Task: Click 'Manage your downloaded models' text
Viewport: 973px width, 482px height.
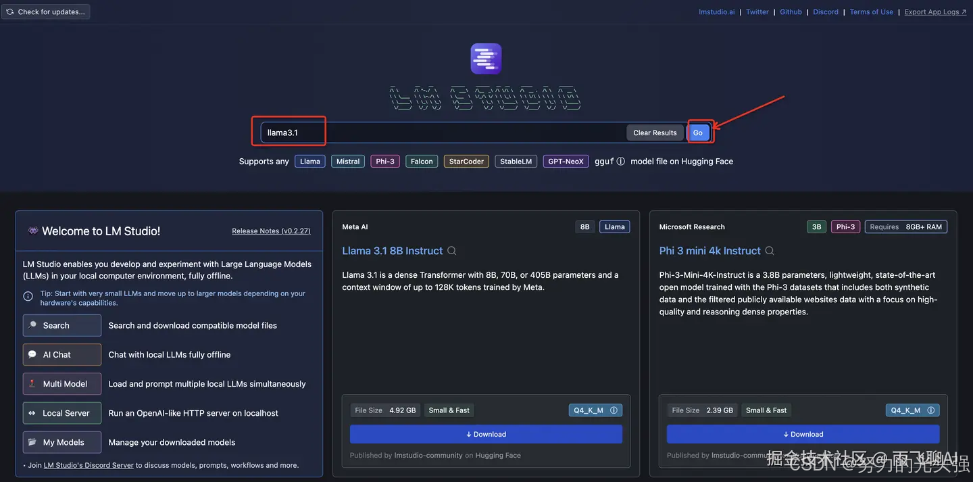Action: point(172,443)
